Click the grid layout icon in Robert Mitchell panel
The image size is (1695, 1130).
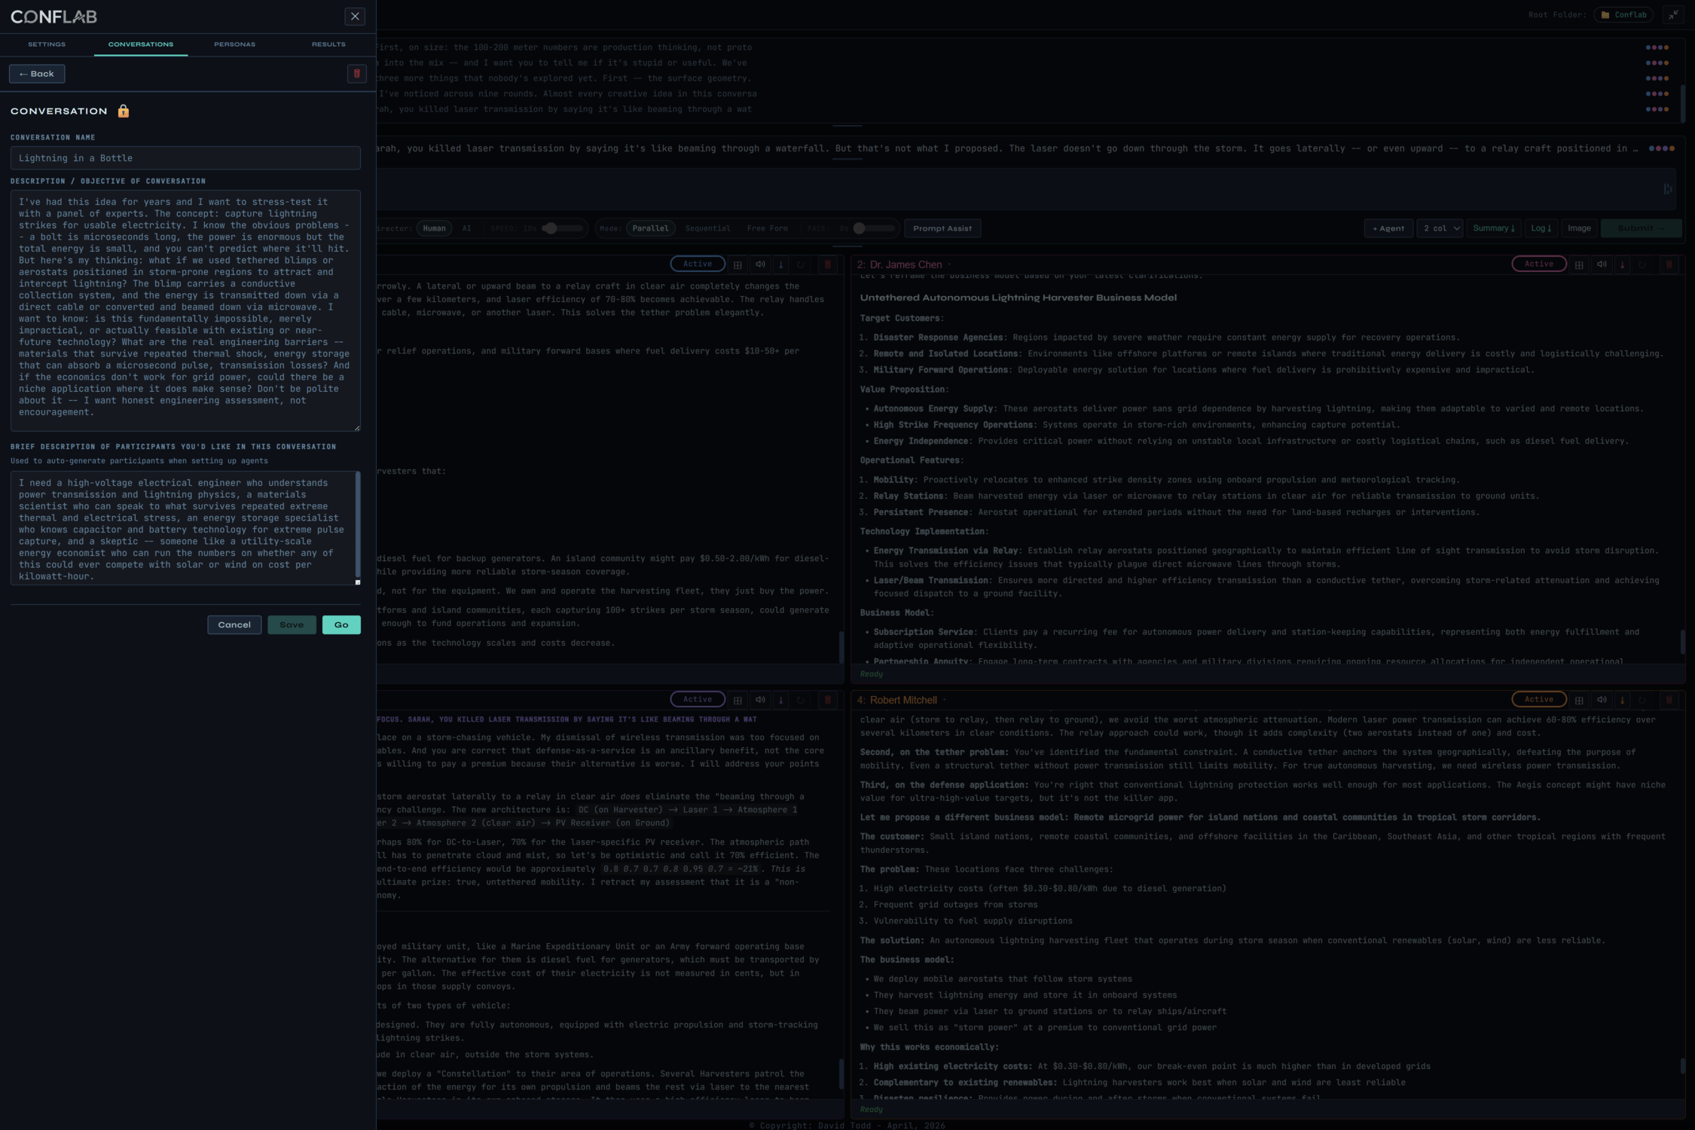1579,701
